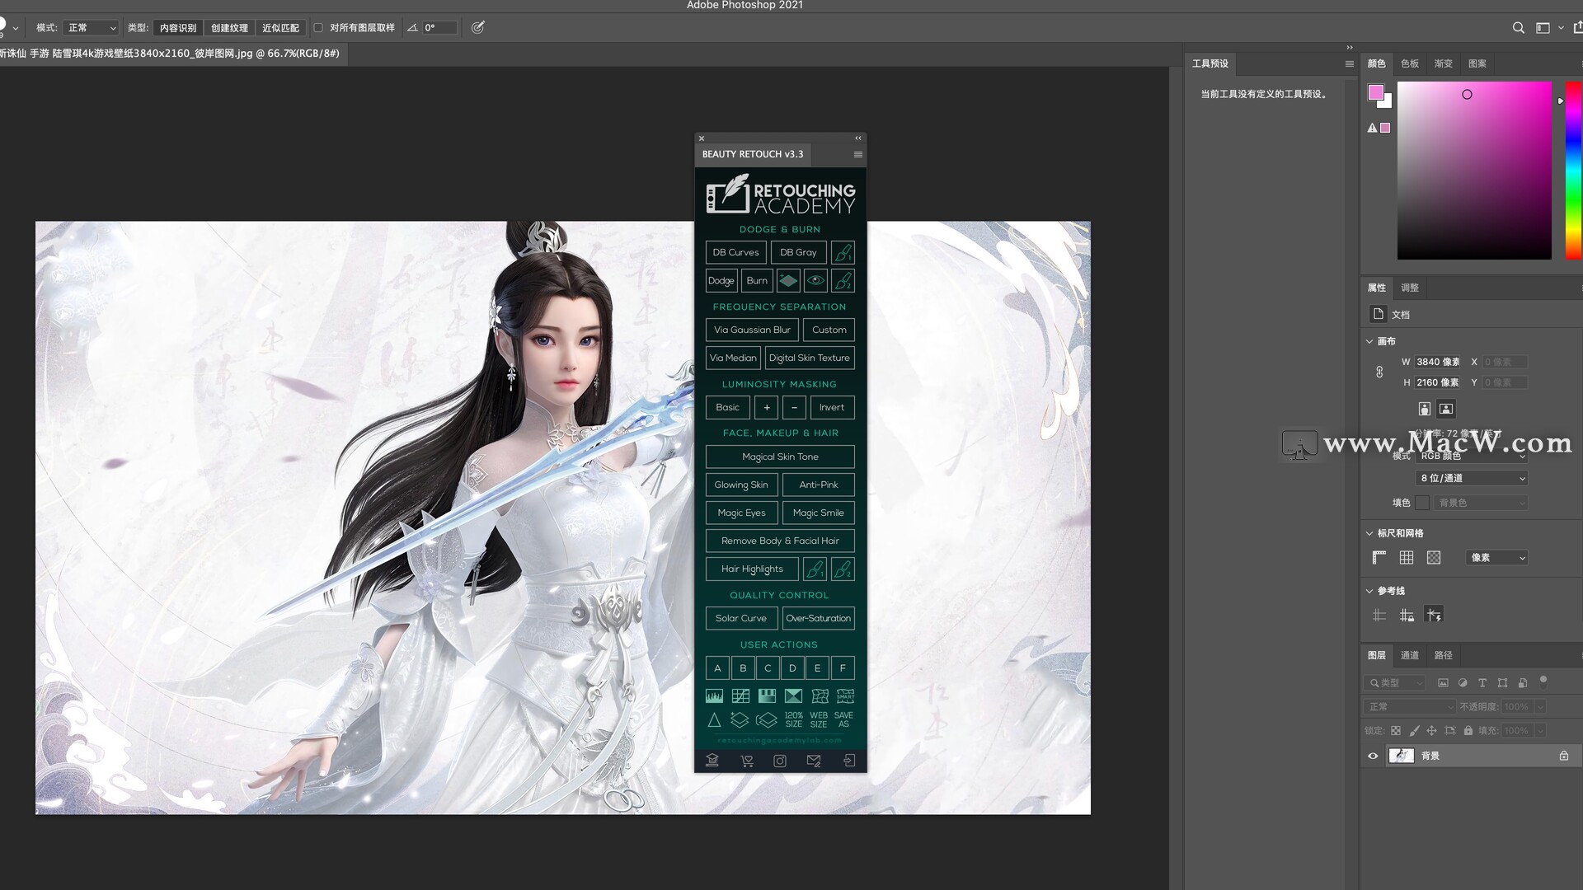The width and height of the screenshot is (1583, 890).
Task: Click the Via Gaussian Blur button
Action: (751, 330)
